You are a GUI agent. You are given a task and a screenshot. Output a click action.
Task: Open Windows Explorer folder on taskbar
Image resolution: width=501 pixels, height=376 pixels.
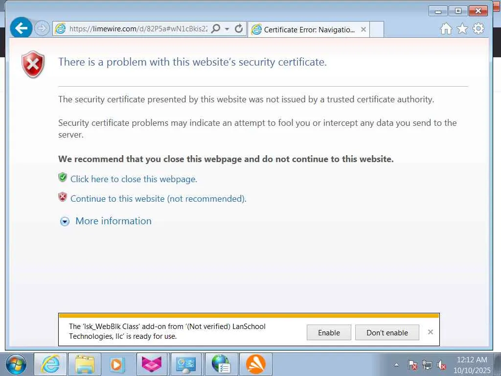(85, 364)
